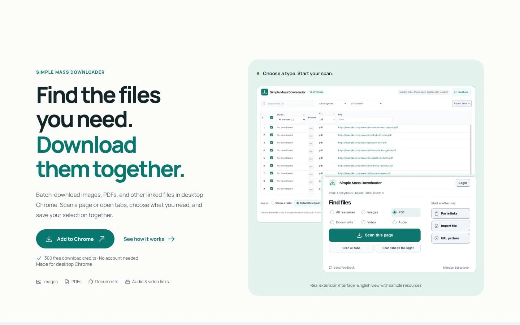Select the PDF radio option
This screenshot has height=325, width=520.
[395, 212]
